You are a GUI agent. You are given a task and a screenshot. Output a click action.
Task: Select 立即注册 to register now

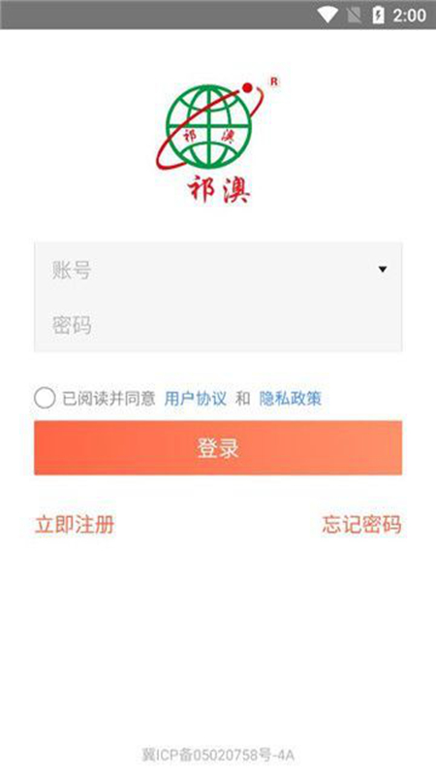click(x=75, y=524)
